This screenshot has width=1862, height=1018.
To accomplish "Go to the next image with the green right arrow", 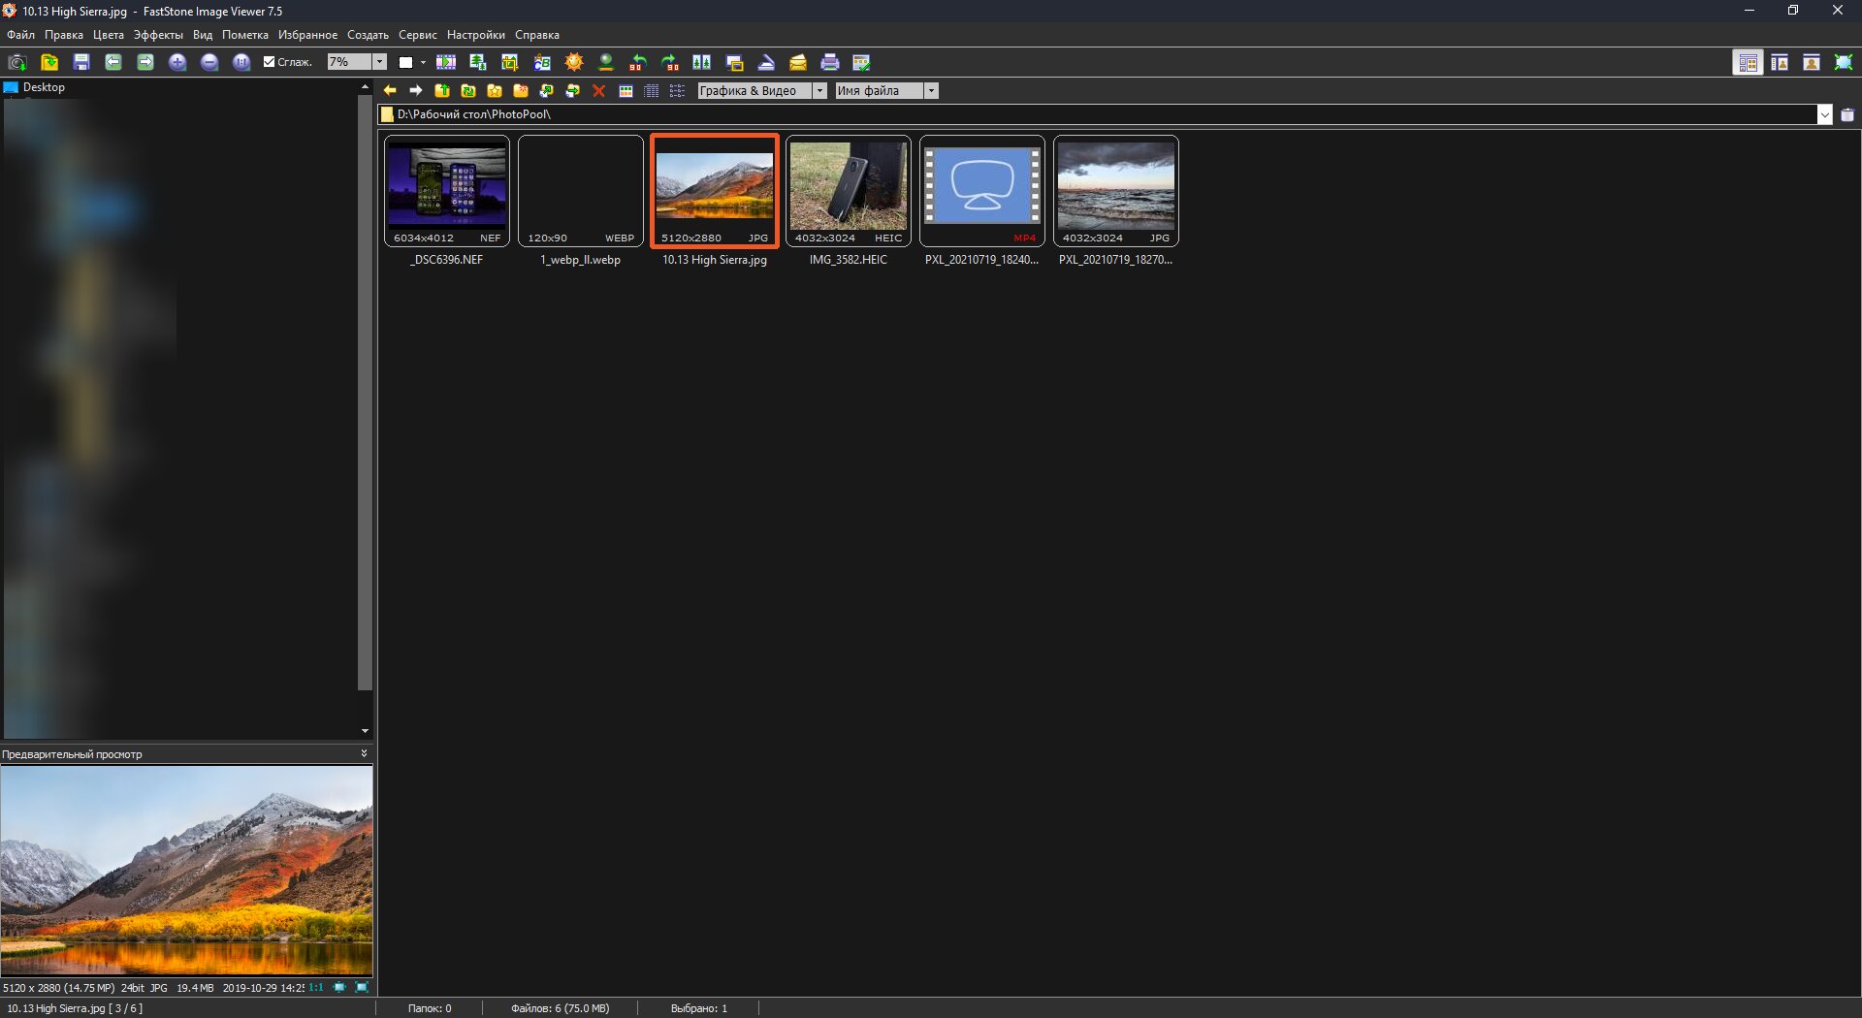I will (145, 62).
